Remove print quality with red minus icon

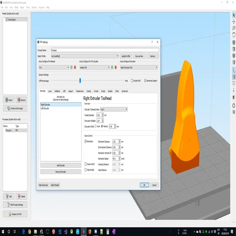point(116,68)
